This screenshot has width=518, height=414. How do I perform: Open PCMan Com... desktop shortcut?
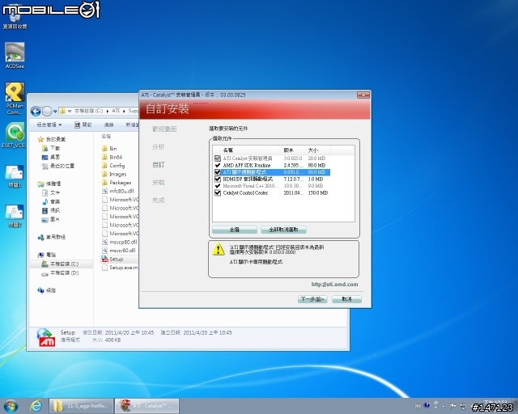[15, 98]
